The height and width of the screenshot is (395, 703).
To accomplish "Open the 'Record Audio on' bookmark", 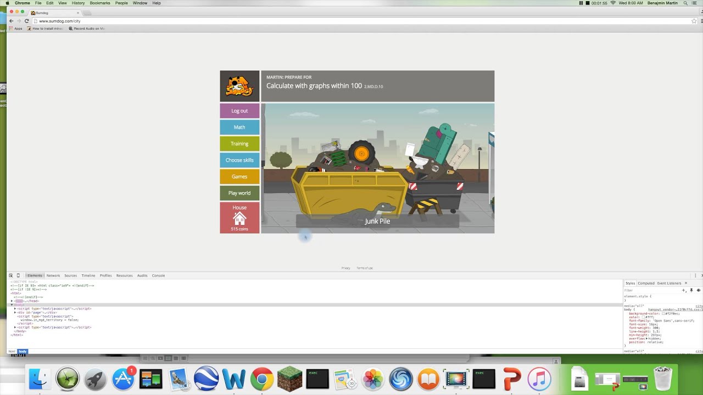I will pyautogui.click(x=87, y=29).
